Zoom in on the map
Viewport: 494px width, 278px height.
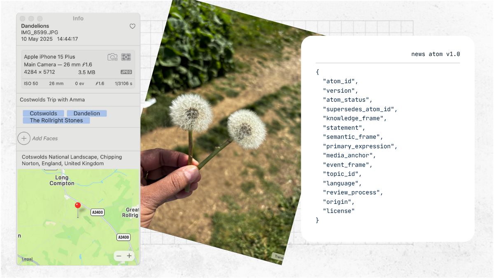click(129, 256)
